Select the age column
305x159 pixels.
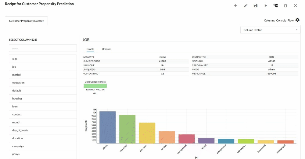point(43,59)
